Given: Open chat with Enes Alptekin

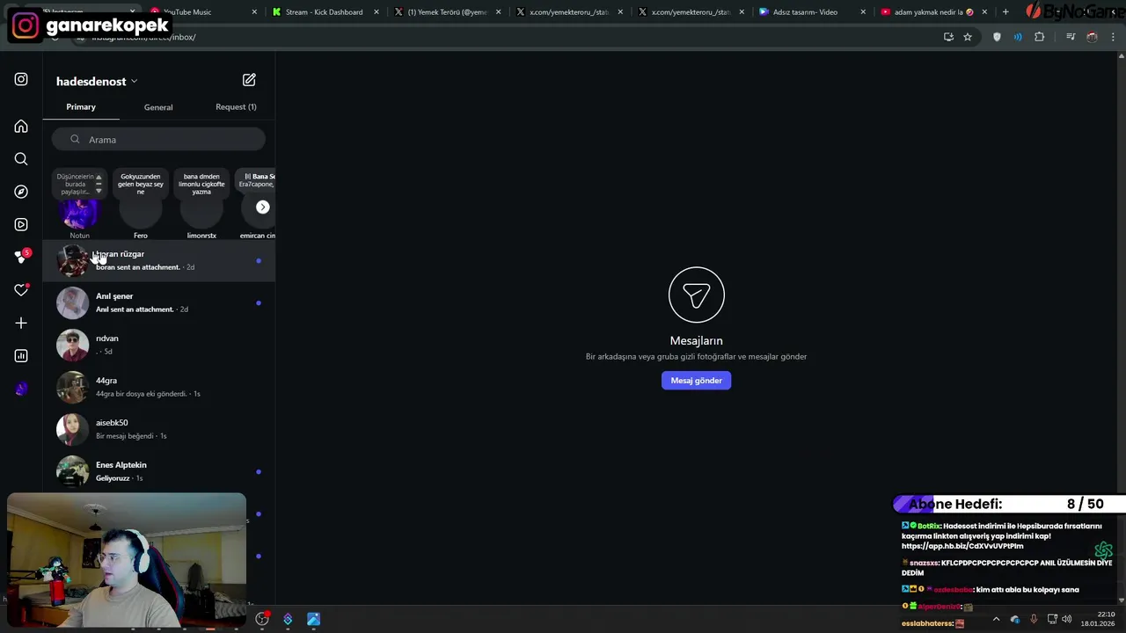Looking at the screenshot, I should pyautogui.click(x=158, y=472).
